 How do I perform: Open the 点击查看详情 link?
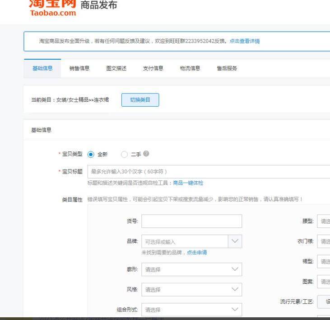(x=245, y=41)
